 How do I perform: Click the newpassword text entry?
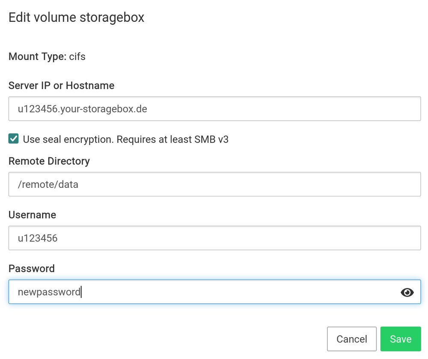[x=49, y=292]
